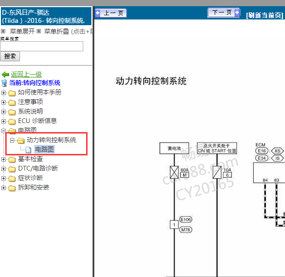
Task: Click the 当前:转向控制系统 heading
Action: (x=35, y=83)
